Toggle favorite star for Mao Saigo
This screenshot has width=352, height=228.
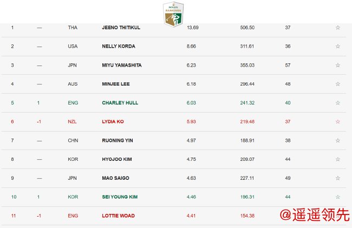[338, 178]
